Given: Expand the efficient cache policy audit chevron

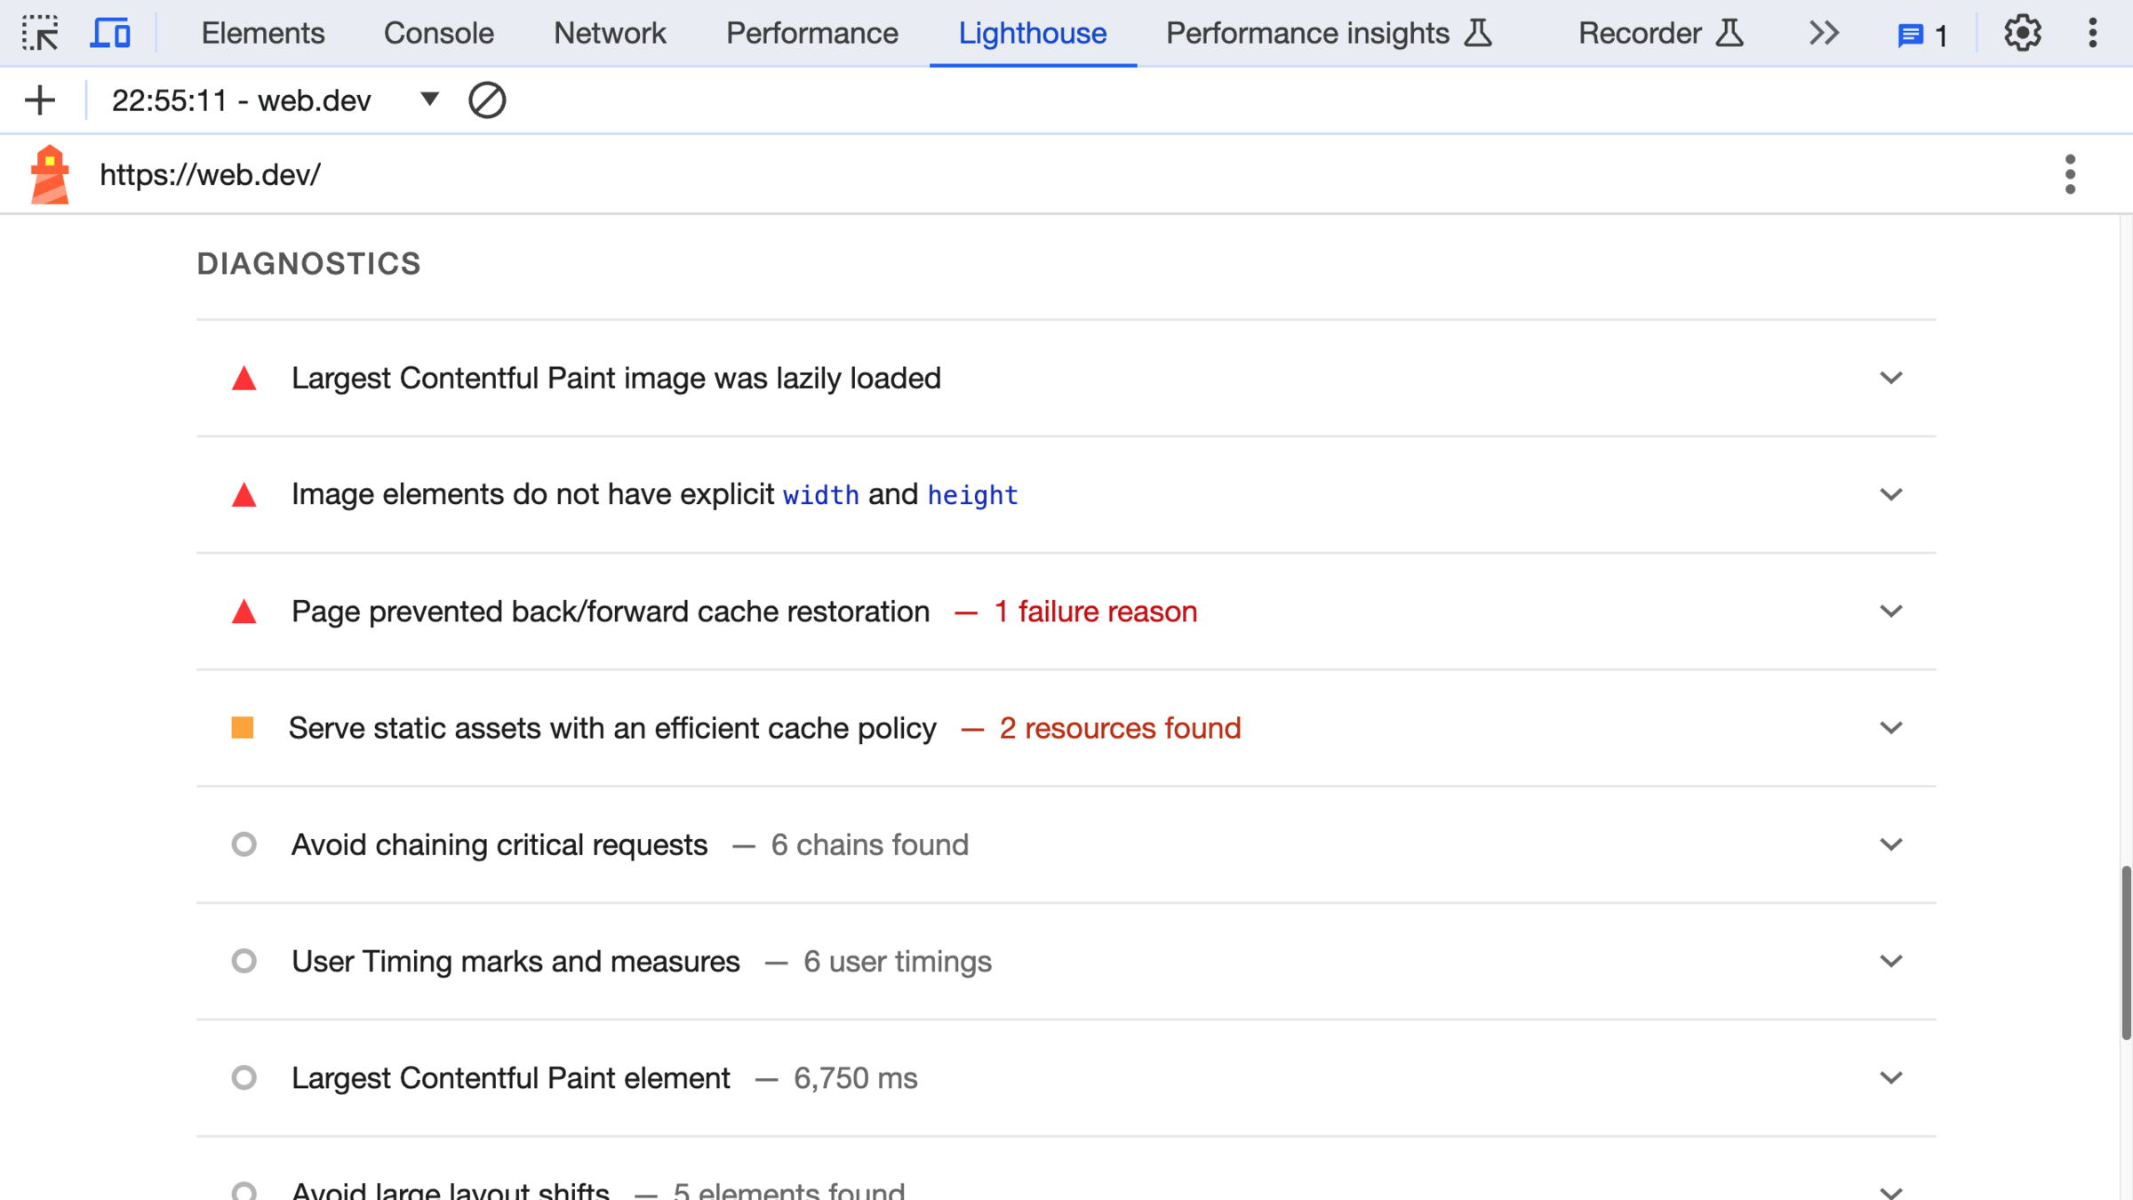Looking at the screenshot, I should point(1890,728).
